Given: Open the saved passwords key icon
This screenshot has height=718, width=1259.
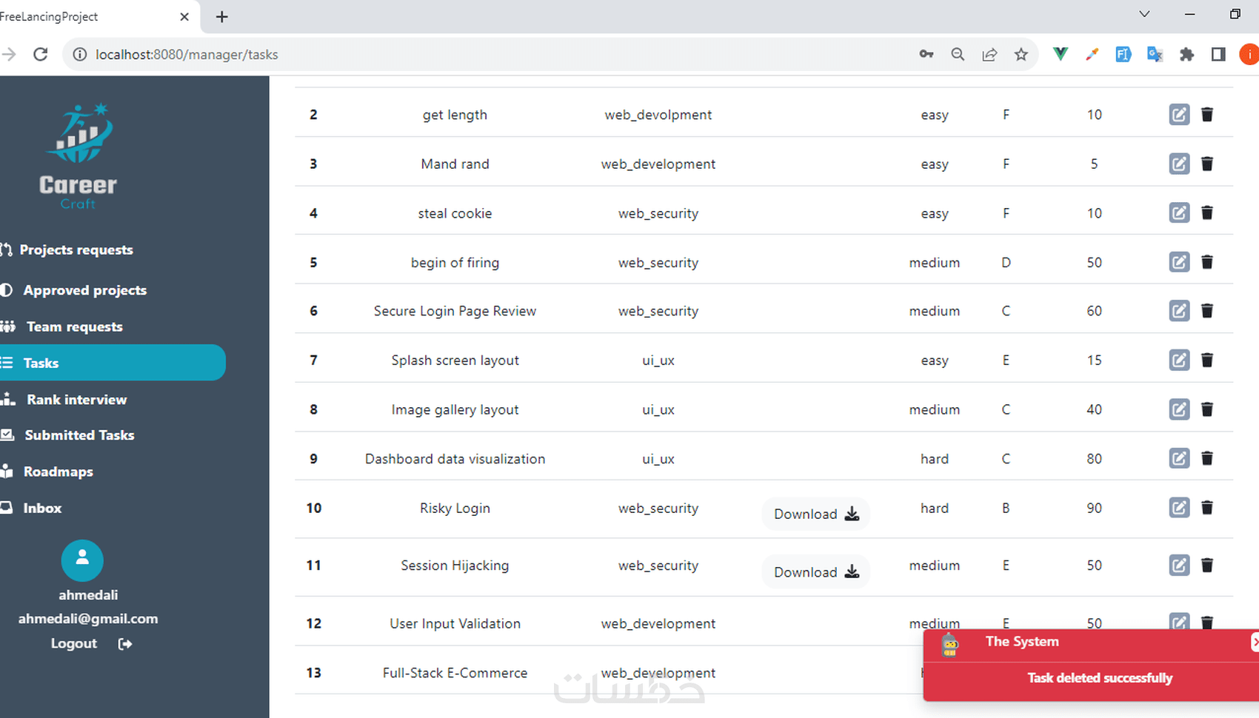Looking at the screenshot, I should [926, 54].
